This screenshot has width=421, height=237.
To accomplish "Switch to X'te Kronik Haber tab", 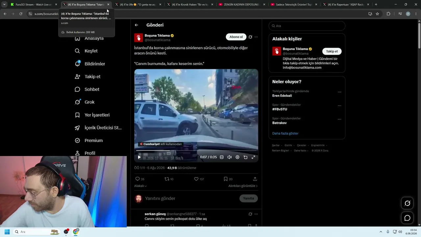I will 190,5.
